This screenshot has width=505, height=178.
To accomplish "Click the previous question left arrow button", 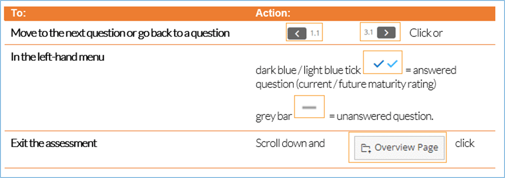I will coord(298,33).
